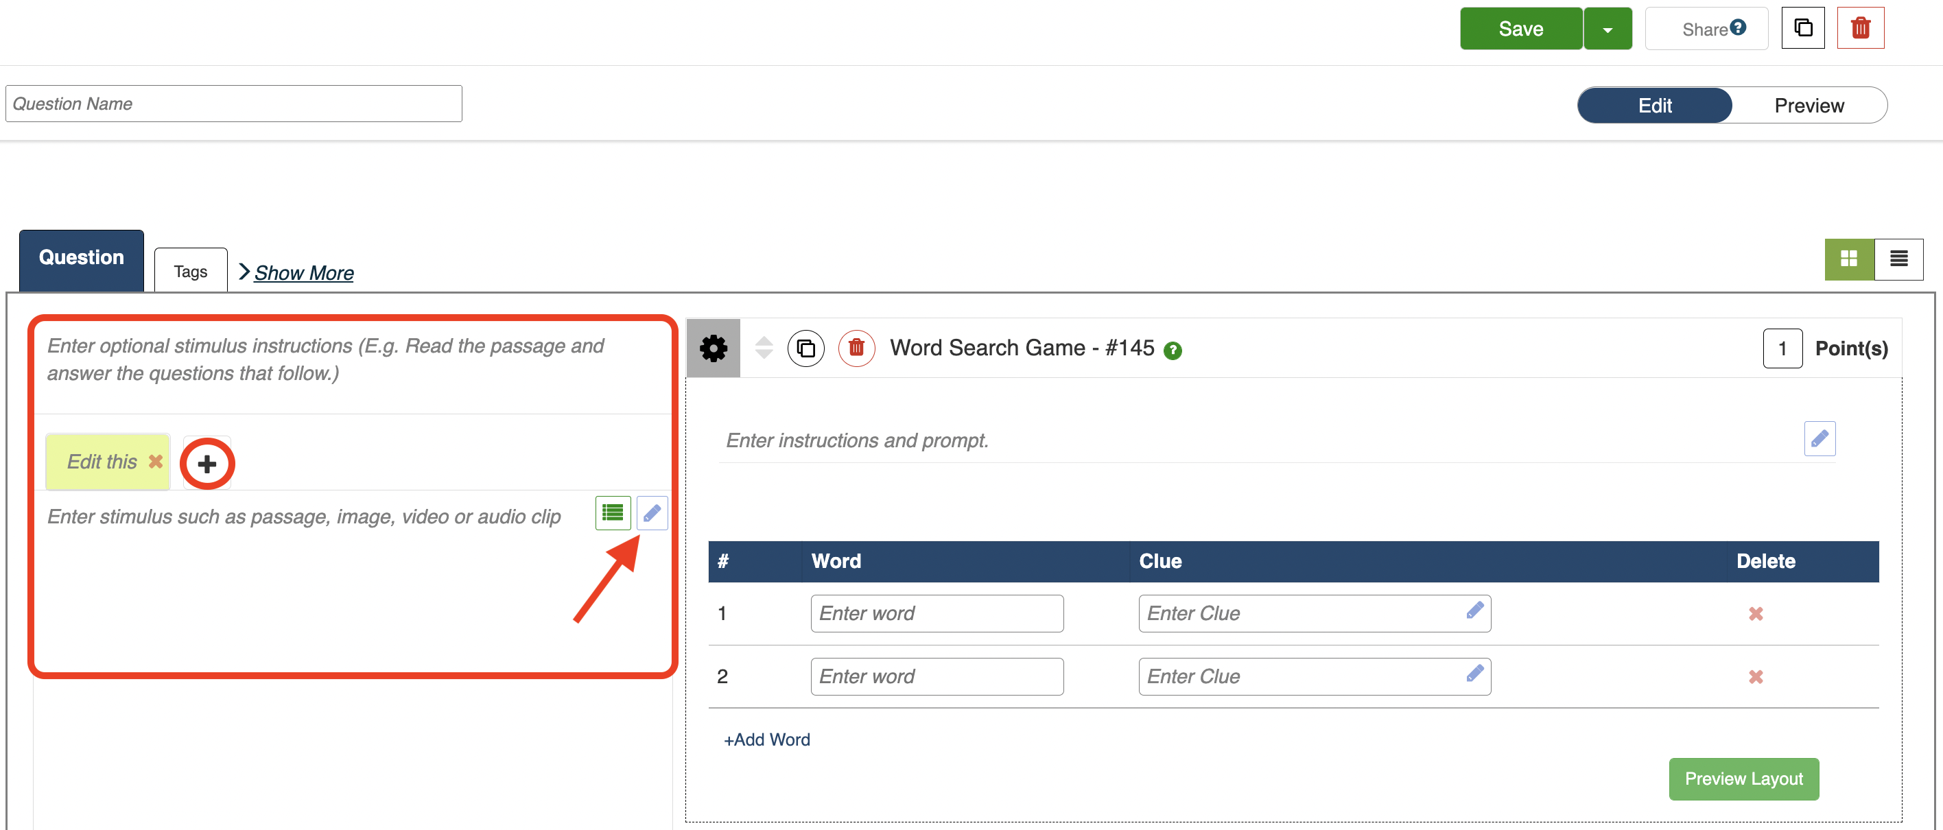
Task: Open the Save dropdown arrow
Action: [x=1608, y=29]
